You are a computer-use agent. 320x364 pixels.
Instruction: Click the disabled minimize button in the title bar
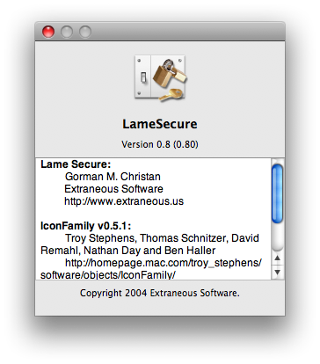(x=67, y=32)
